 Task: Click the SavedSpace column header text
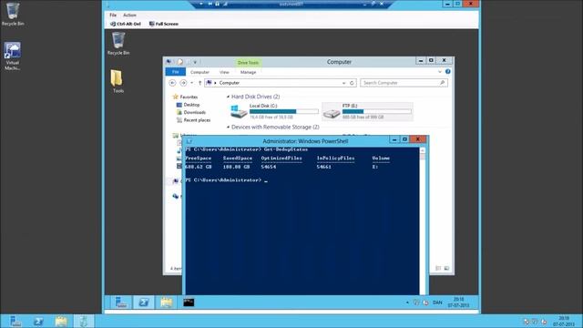(238, 159)
